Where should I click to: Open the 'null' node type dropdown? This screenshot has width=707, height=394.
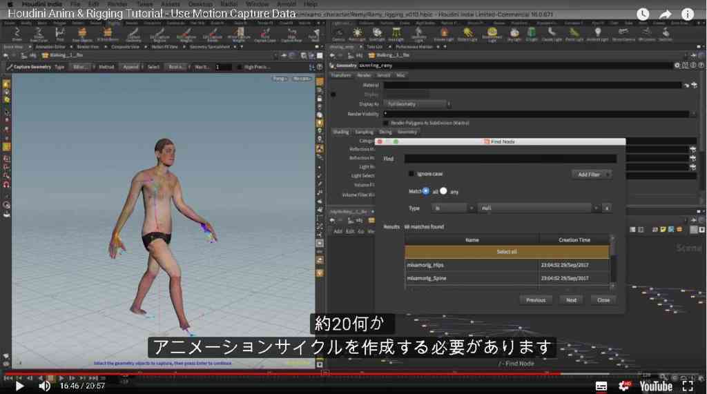(539, 208)
